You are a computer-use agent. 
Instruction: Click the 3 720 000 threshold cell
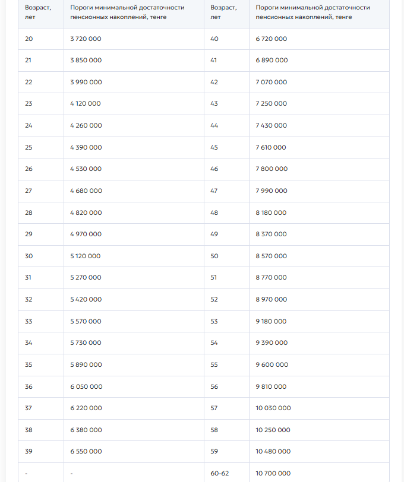pos(86,39)
